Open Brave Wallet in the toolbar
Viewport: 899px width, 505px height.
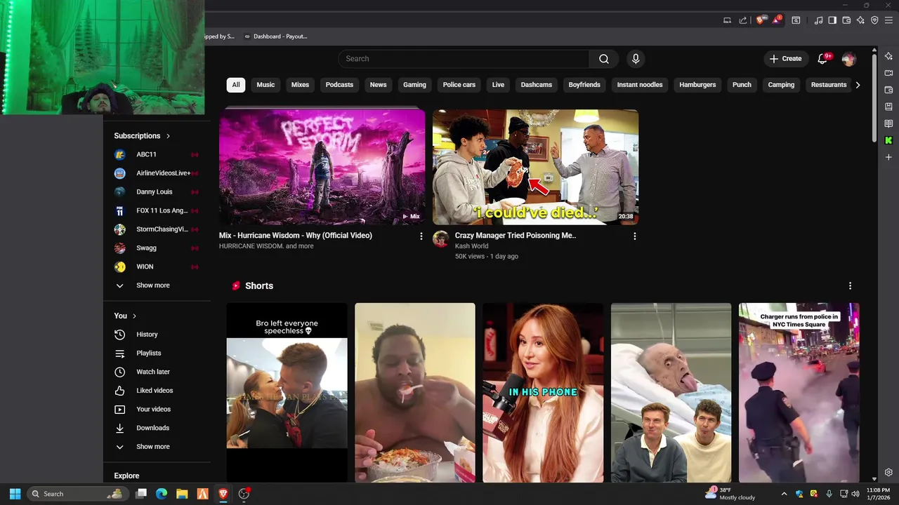pos(846,20)
